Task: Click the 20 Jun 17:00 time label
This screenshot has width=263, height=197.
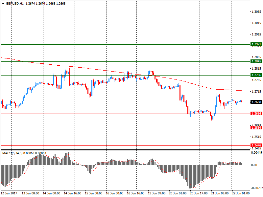Action: tap(199, 193)
